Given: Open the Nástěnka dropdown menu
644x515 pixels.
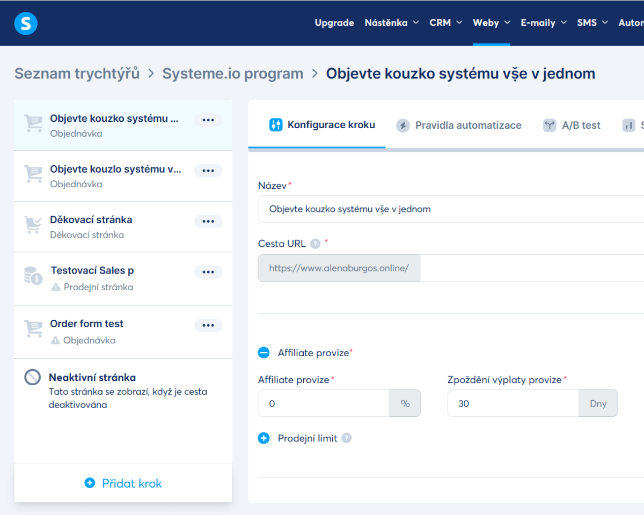Looking at the screenshot, I should pos(392,23).
